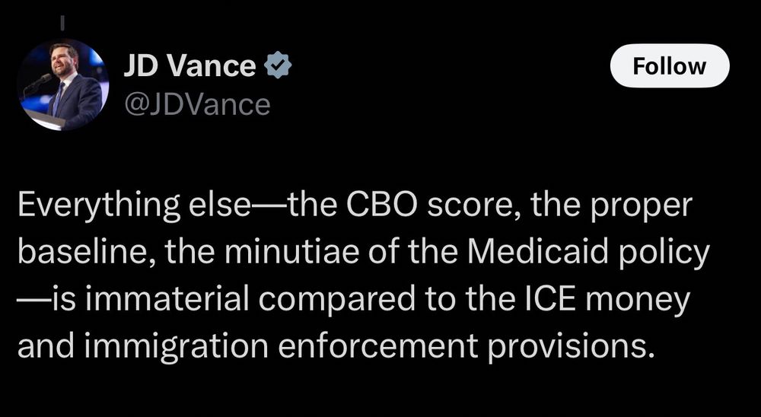The height and width of the screenshot is (417, 761).
Task: Click the word "baseline" in the tweet
Action: click(74, 252)
